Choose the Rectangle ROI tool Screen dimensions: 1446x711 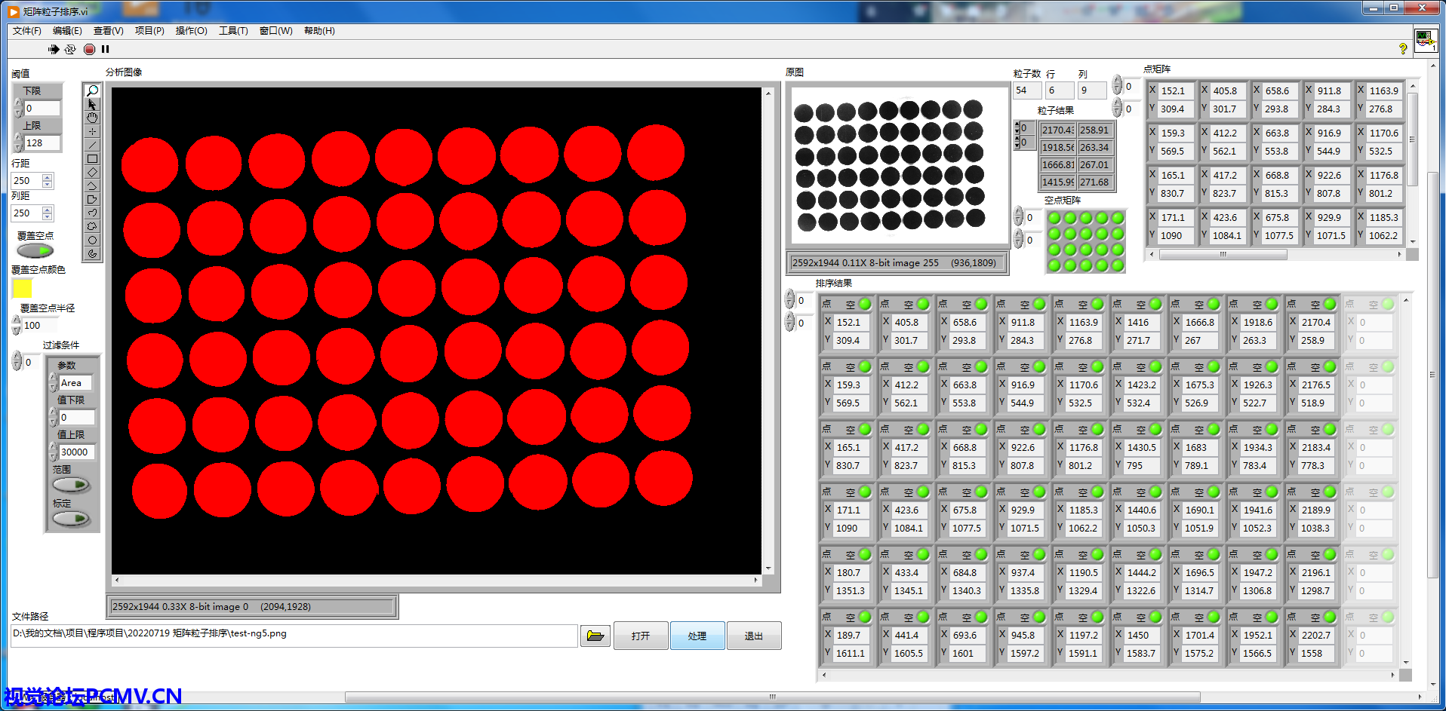(92, 159)
